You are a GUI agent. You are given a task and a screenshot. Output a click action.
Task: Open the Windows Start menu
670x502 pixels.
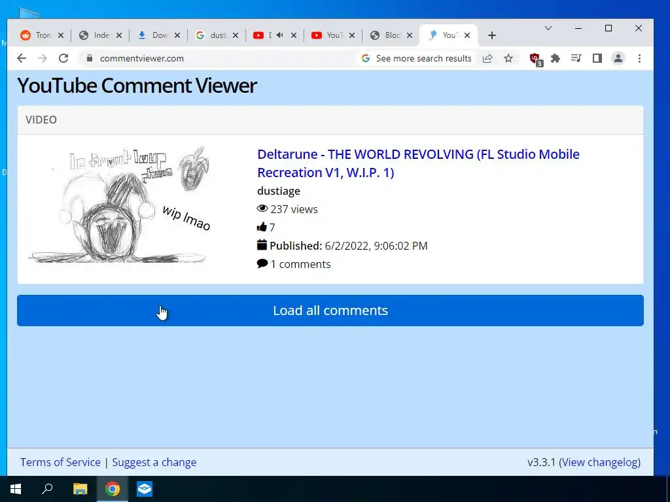(x=16, y=489)
